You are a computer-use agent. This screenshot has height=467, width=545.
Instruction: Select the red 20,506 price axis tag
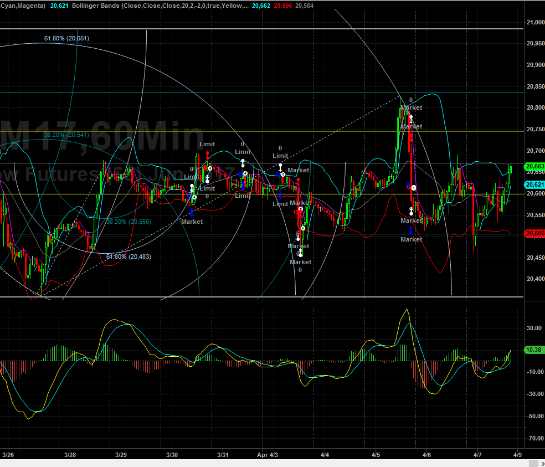[x=534, y=234]
